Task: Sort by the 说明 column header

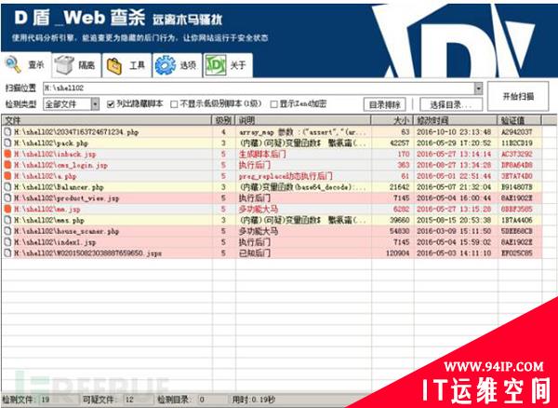Action: (303, 120)
